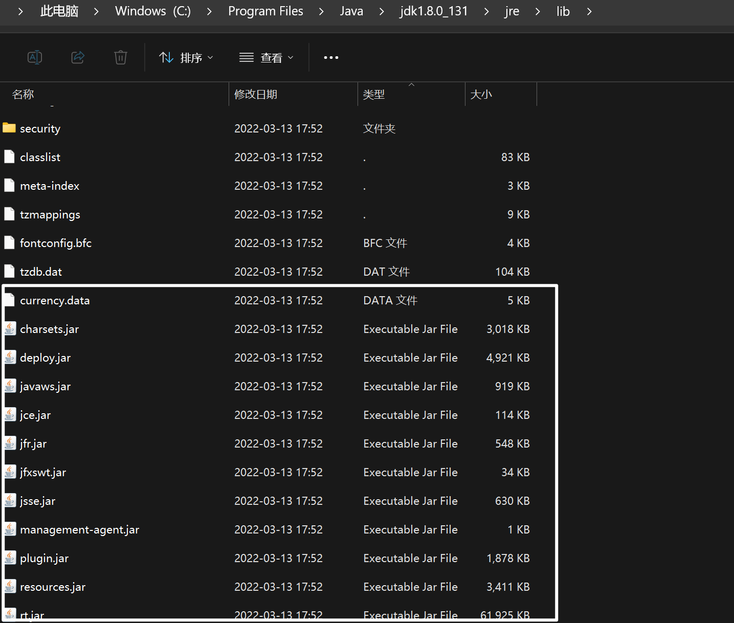This screenshot has height=623, width=734.
Task: Click the DATA 文件 type cell
Action: [390, 300]
